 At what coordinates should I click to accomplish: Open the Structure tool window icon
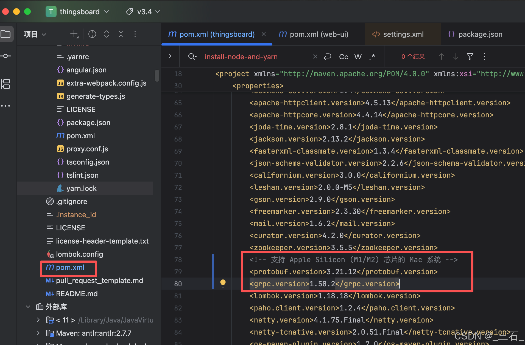point(6,84)
